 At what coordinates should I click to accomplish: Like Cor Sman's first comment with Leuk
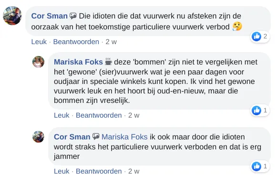pos(39,42)
